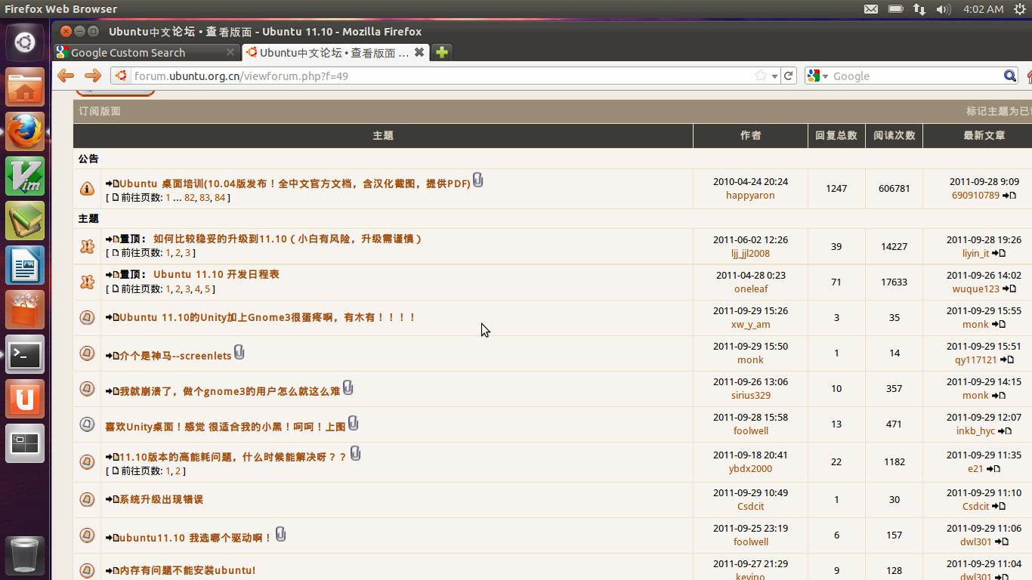Click the date 2011-09-29 15:26
The image size is (1032, 580).
(750, 310)
